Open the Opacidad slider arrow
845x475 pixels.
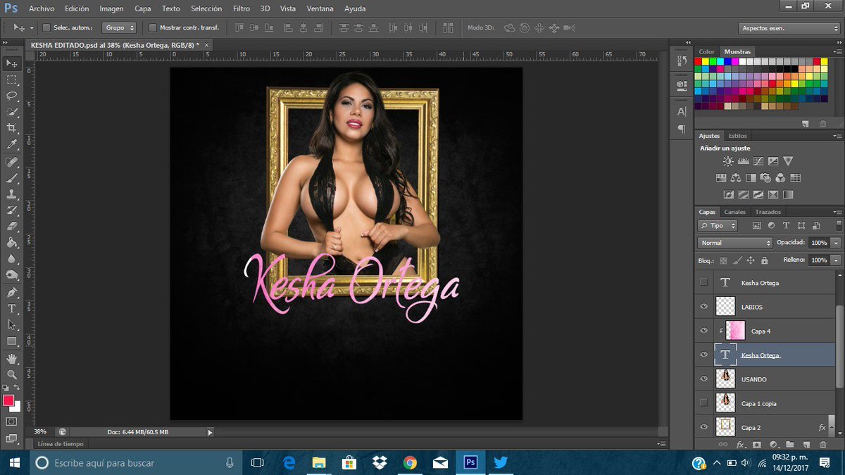pyautogui.click(x=835, y=243)
